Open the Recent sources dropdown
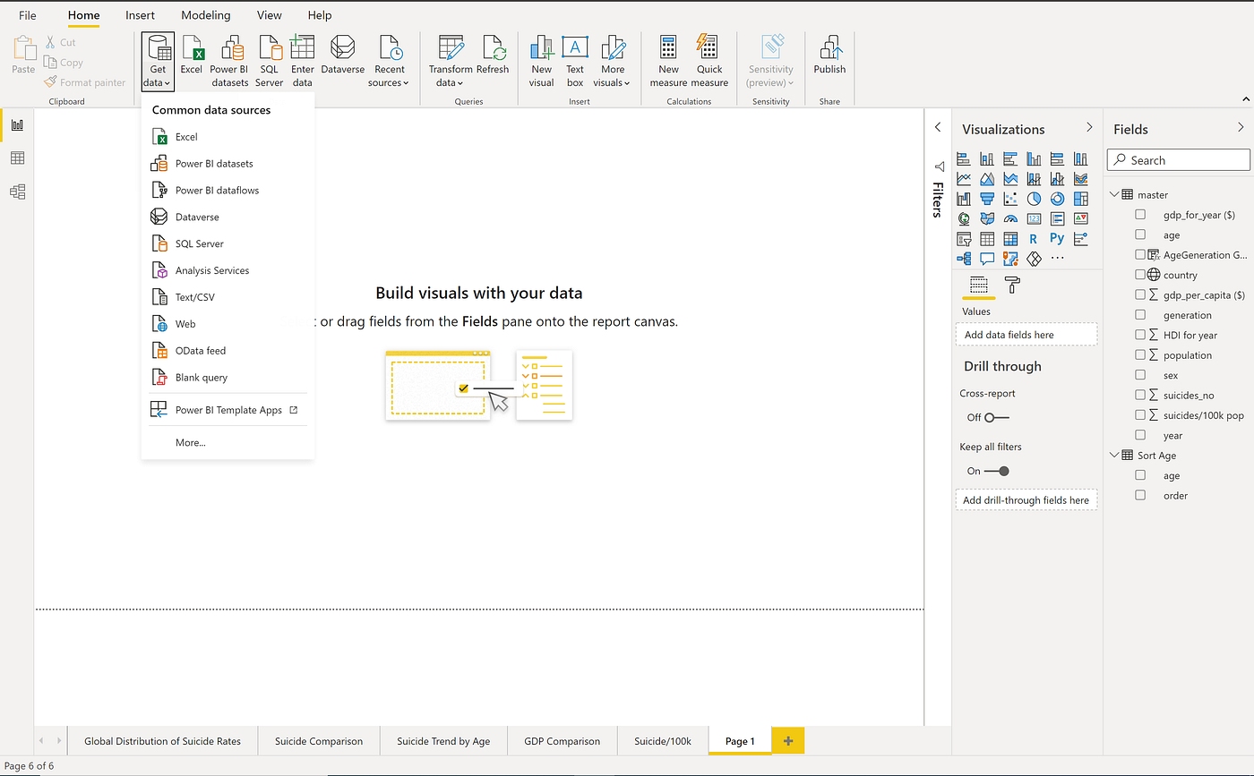The width and height of the screenshot is (1254, 776). (x=390, y=60)
